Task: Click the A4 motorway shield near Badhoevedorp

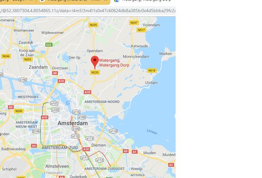Action: pos(34,146)
